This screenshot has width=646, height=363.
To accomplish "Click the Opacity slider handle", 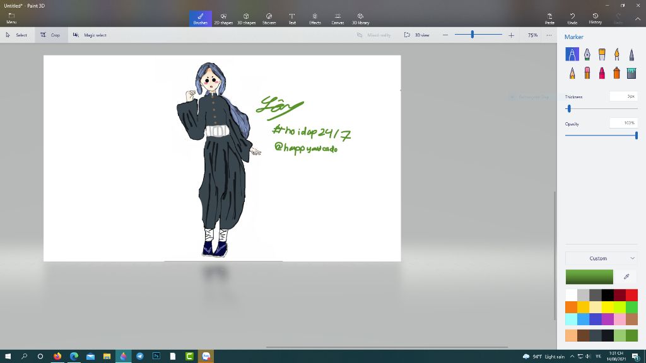I will click(x=637, y=135).
